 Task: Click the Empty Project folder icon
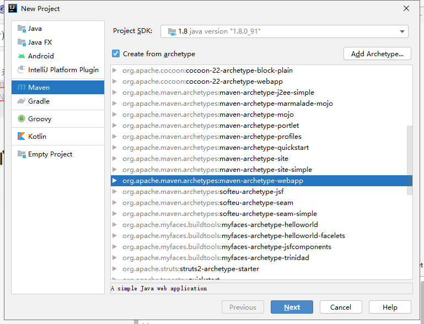click(x=22, y=154)
